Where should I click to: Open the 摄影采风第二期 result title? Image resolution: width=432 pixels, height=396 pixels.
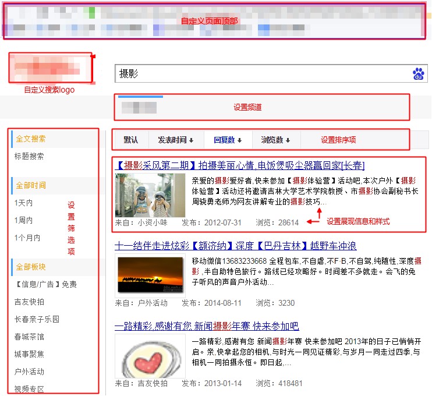coord(240,165)
